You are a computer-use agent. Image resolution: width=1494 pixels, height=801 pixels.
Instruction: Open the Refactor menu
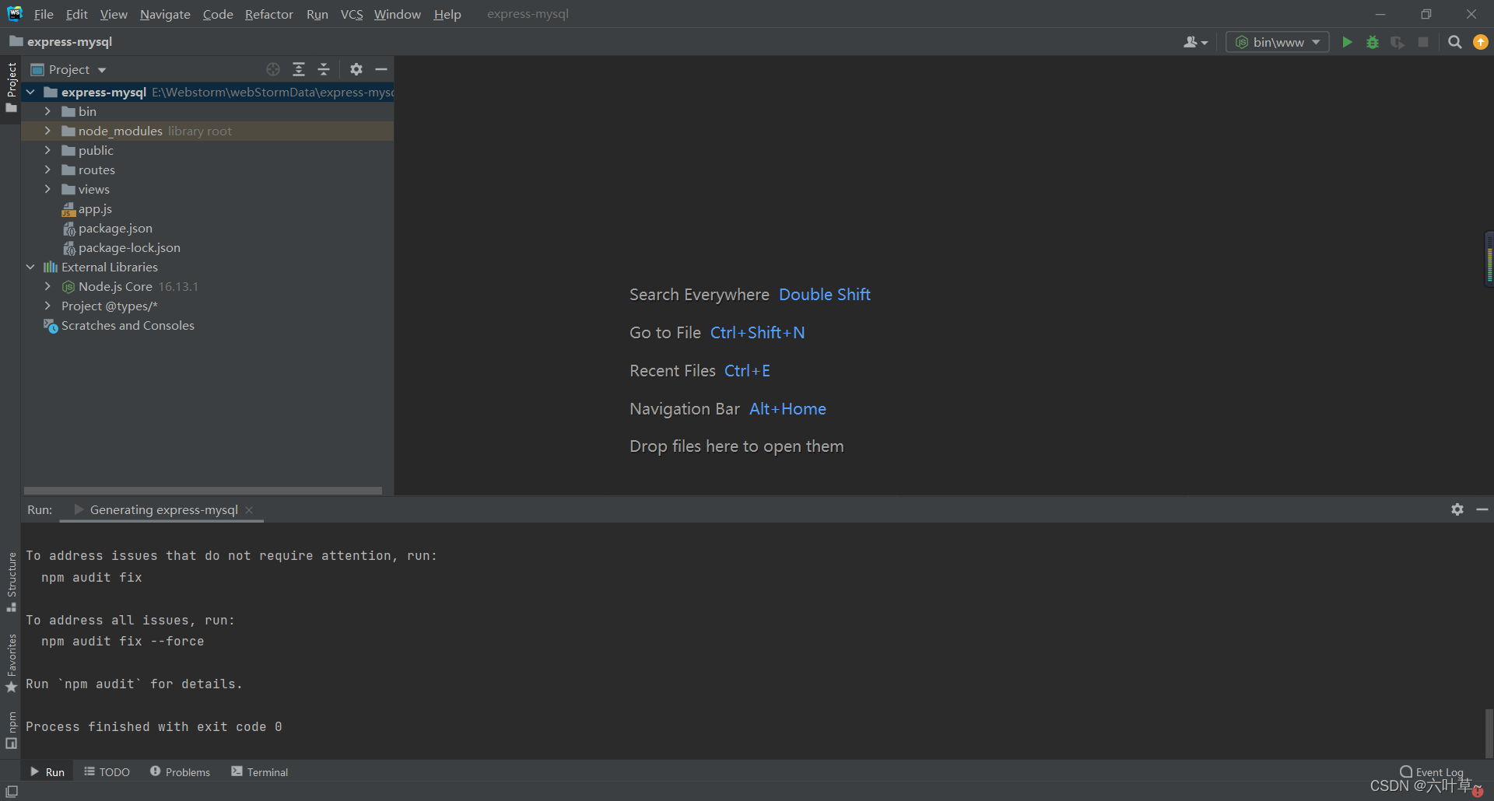[268, 14]
